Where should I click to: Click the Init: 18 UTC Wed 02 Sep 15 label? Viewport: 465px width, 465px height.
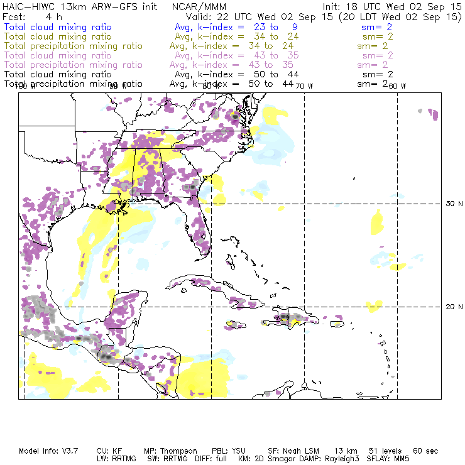391,7
